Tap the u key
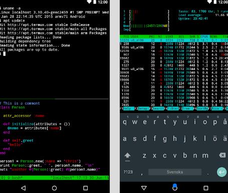 tap(185, 122)
